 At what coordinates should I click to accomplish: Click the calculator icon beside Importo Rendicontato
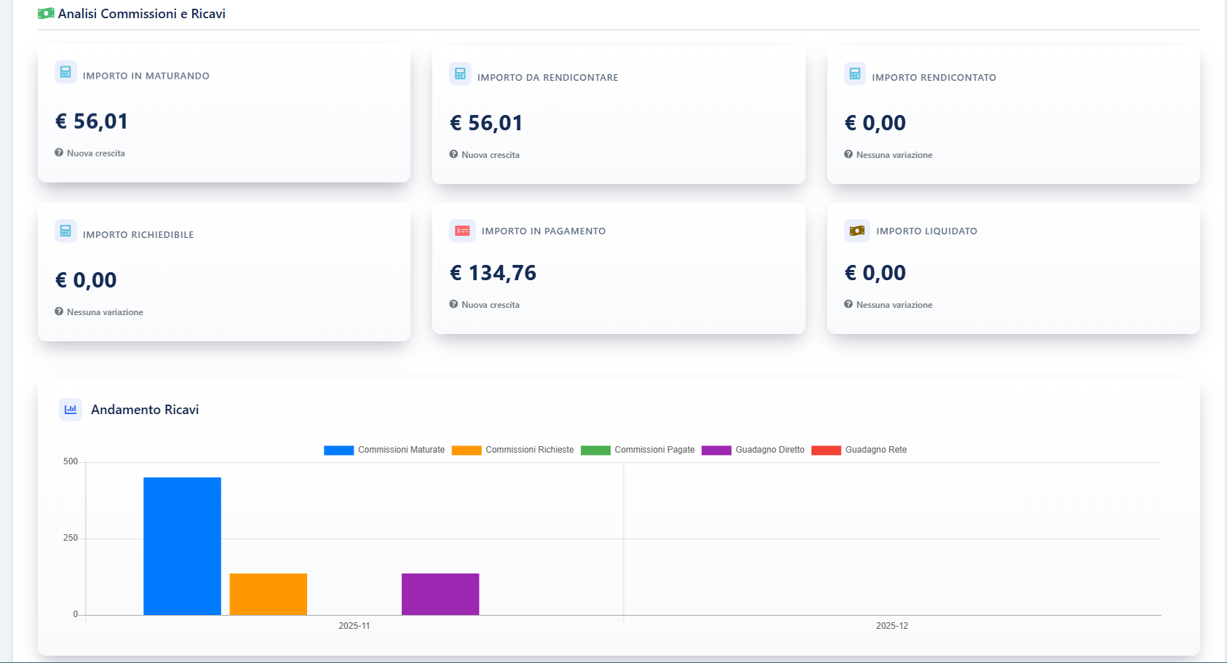pyautogui.click(x=854, y=74)
